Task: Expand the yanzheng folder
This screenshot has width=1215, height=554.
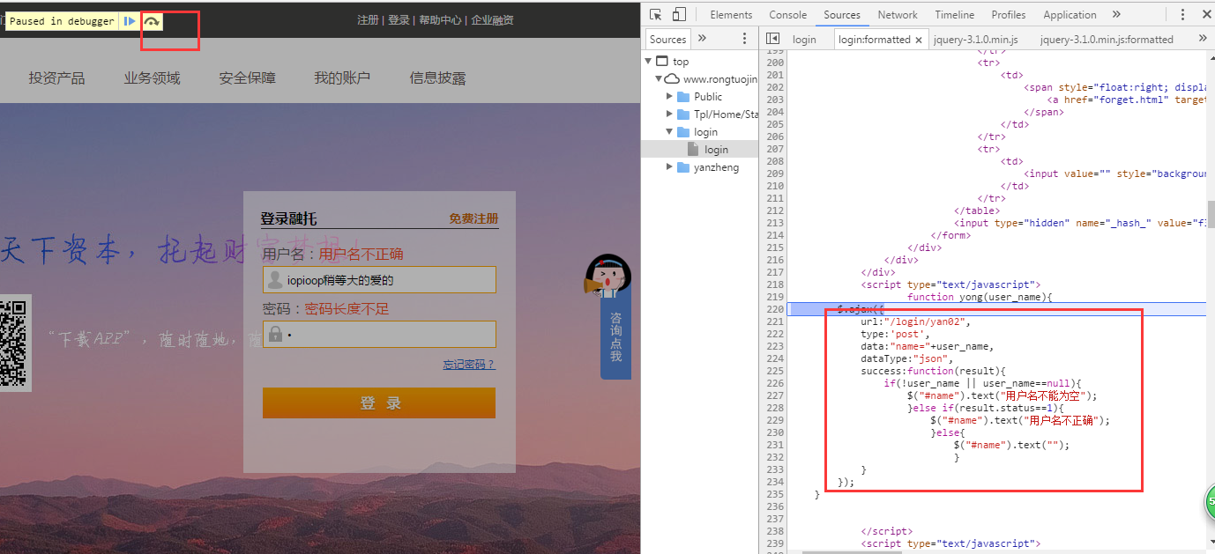Action: pyautogui.click(x=670, y=166)
